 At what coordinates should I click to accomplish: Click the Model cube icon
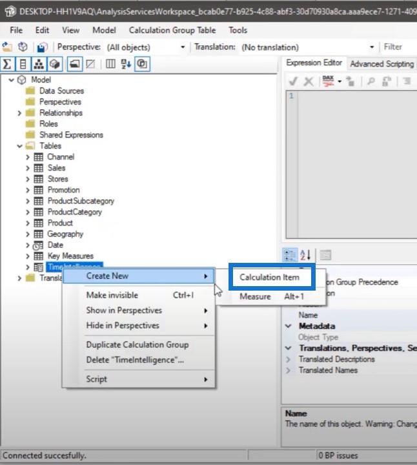tap(22, 80)
